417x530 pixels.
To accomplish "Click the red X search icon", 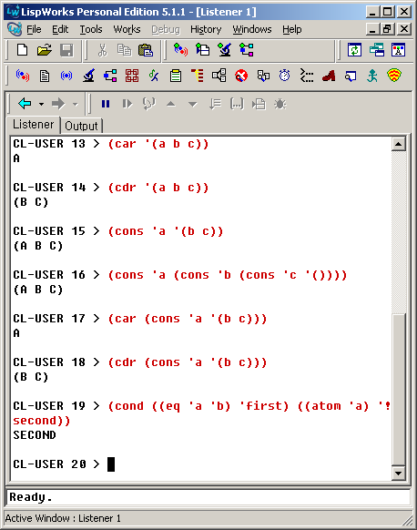I will [241, 76].
